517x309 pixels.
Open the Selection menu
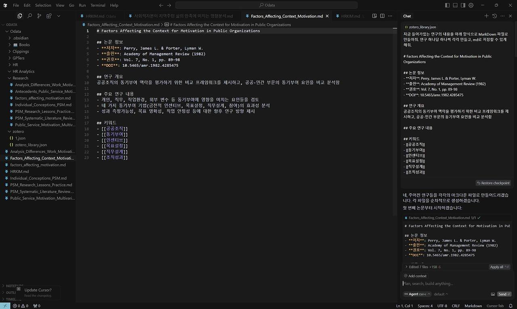click(x=43, y=5)
